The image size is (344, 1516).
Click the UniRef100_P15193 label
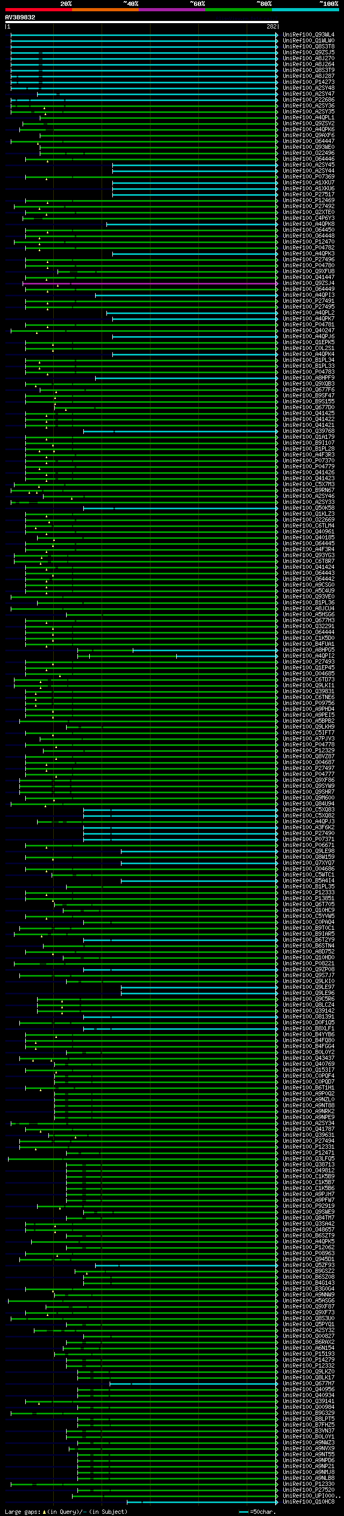point(309,1354)
